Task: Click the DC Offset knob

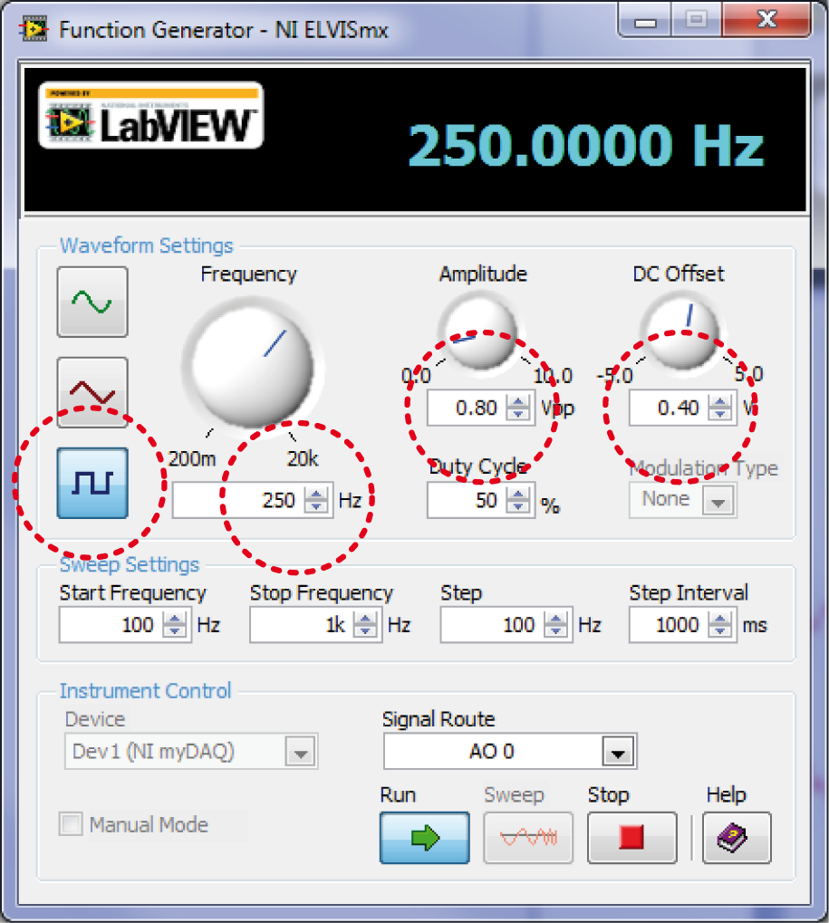Action: (x=682, y=332)
